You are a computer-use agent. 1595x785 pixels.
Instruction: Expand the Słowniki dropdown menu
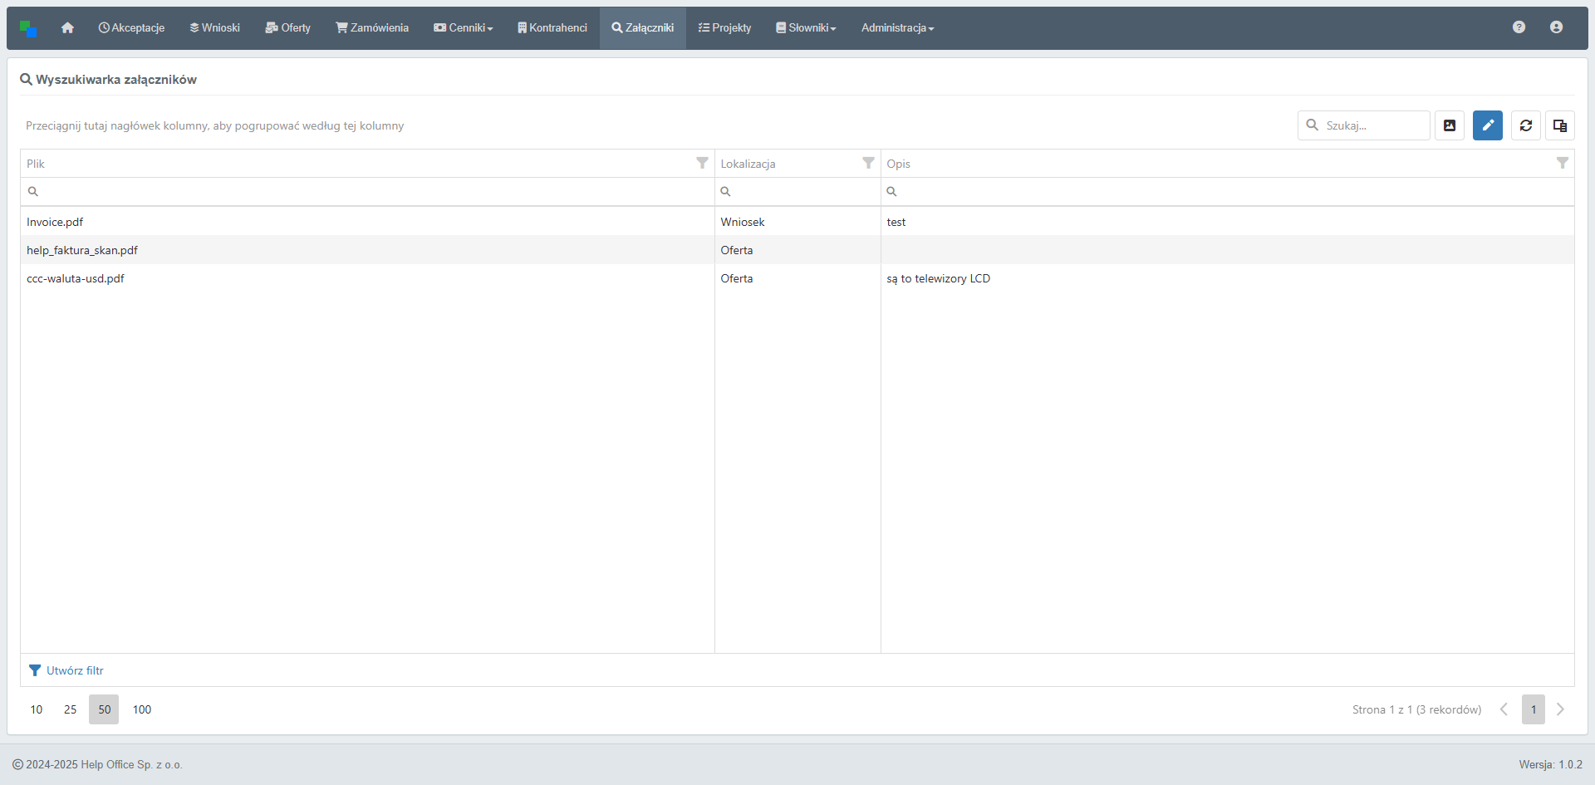(806, 28)
